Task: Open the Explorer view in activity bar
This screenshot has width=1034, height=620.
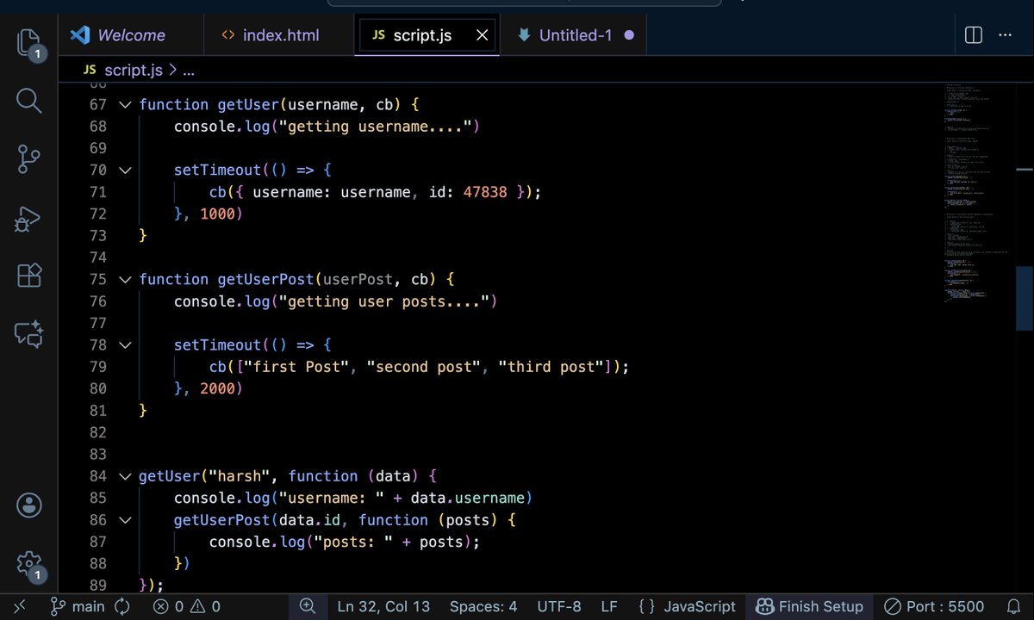Action: point(28,42)
